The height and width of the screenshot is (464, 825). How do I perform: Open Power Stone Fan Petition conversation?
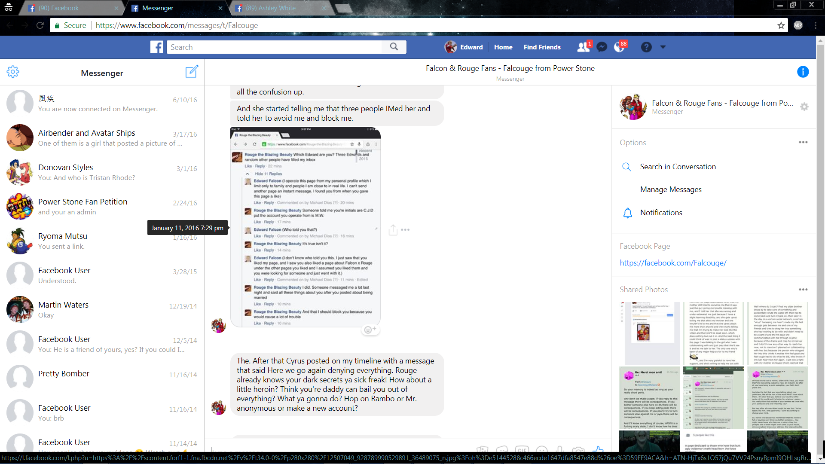102,207
